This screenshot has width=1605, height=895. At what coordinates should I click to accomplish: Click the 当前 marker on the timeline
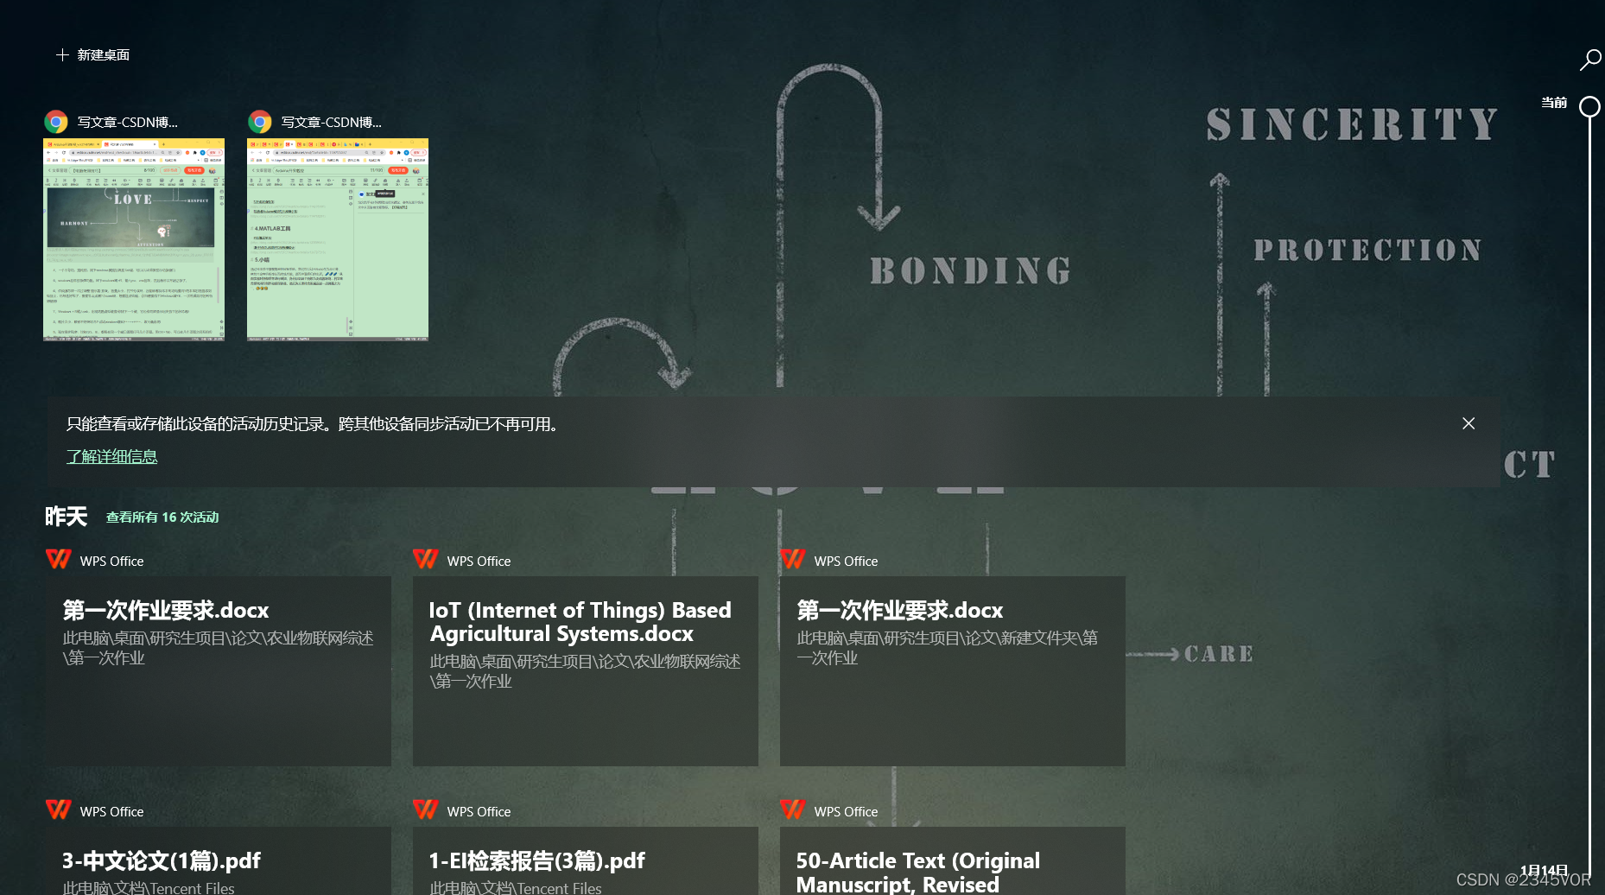[1588, 107]
